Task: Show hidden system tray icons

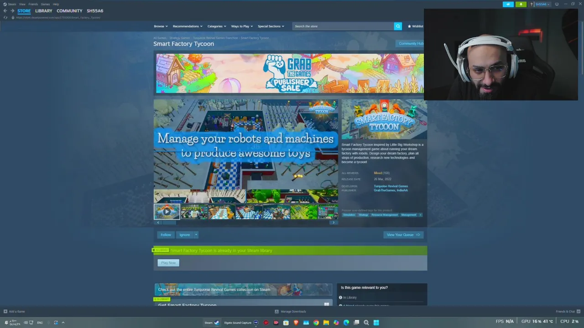Action: (x=63, y=323)
